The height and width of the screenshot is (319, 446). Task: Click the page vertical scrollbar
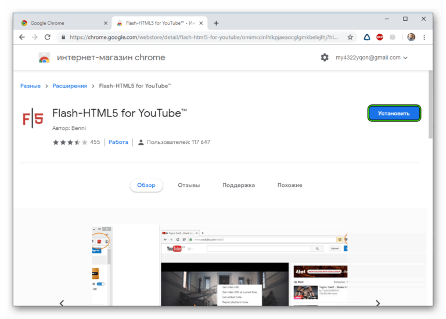(x=430, y=104)
